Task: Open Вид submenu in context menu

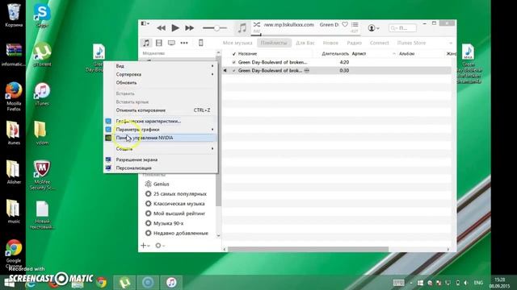Action: pyautogui.click(x=161, y=66)
